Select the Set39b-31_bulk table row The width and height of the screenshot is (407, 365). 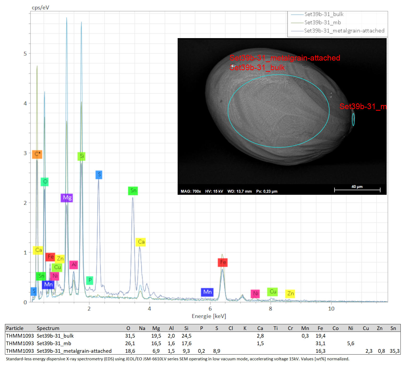click(203, 336)
